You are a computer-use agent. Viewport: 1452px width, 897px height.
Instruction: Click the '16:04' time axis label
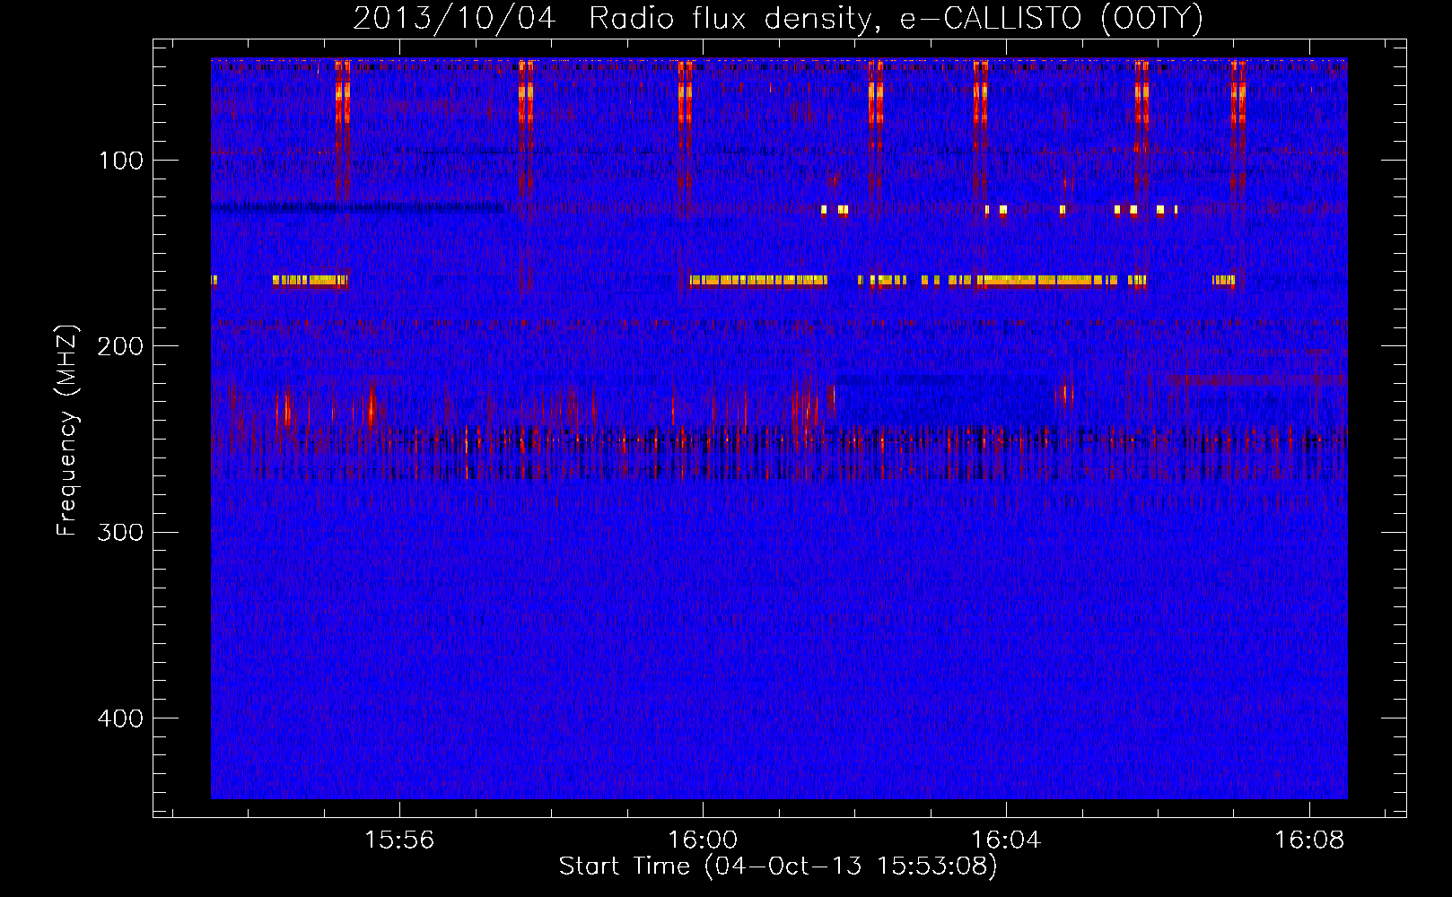(x=1006, y=840)
